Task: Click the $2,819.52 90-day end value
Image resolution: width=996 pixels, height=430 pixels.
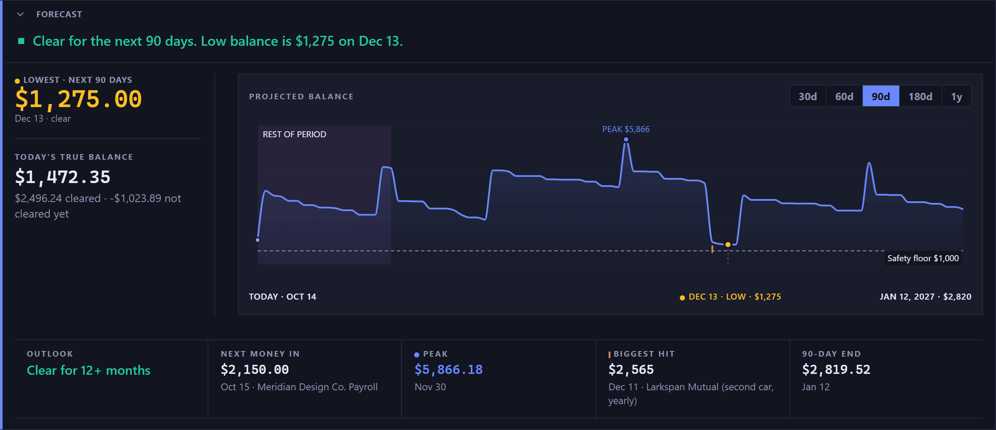Action: point(836,370)
